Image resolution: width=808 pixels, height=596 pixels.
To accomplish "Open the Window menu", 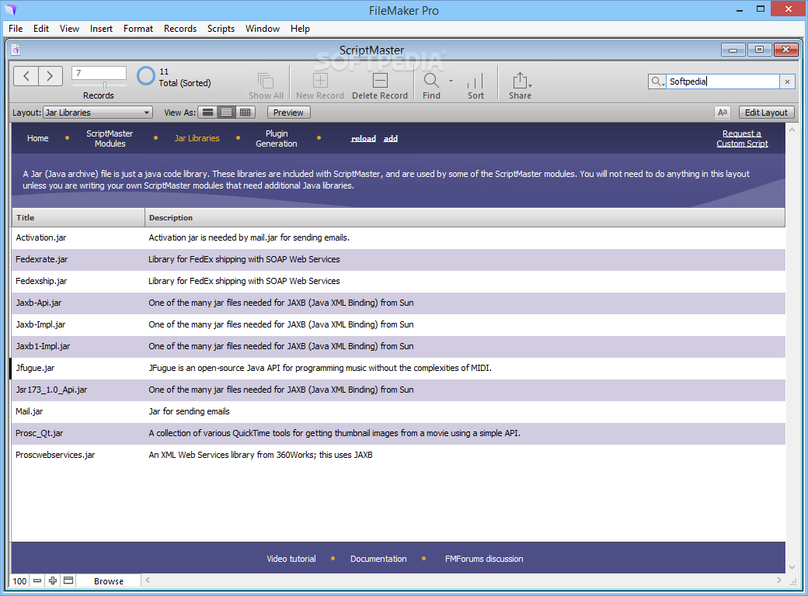I will pyautogui.click(x=263, y=28).
